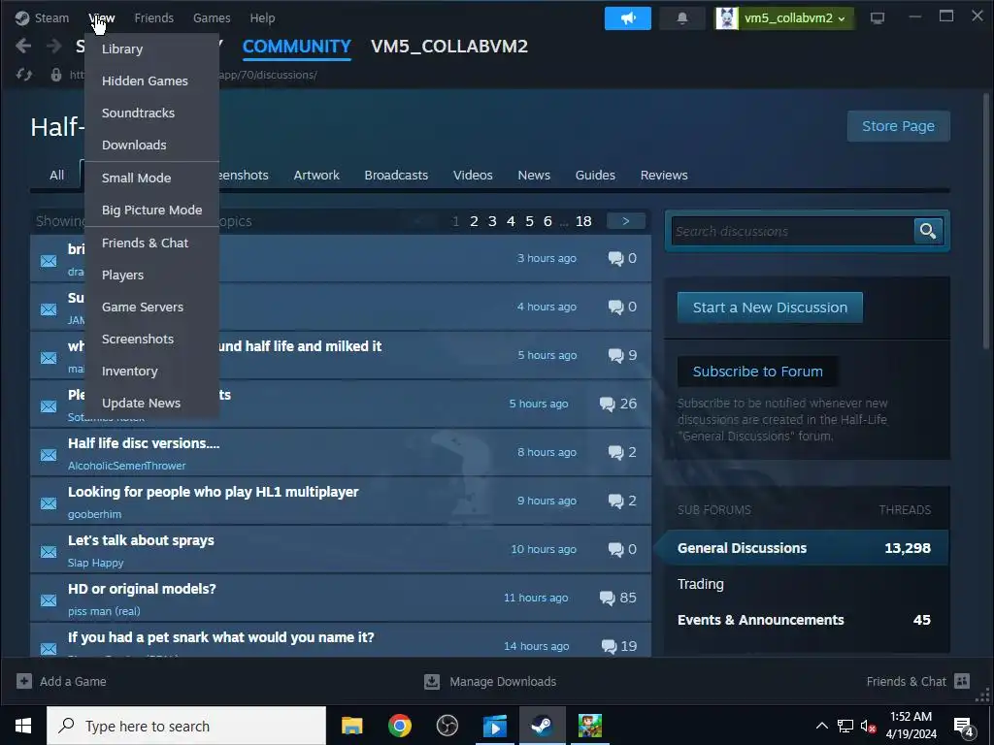Click the comments icon showing 26 replies
This screenshot has width=994, height=745.
(607, 404)
